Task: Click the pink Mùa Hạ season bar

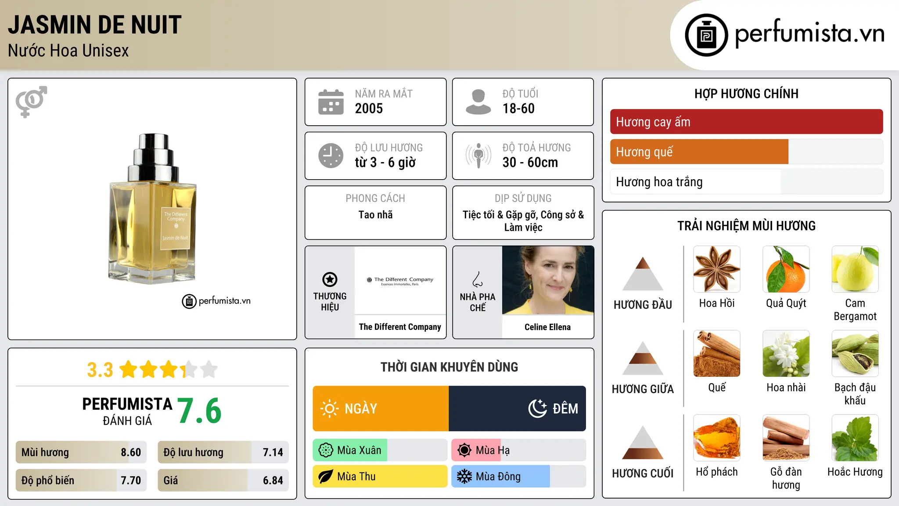Action: (476, 450)
